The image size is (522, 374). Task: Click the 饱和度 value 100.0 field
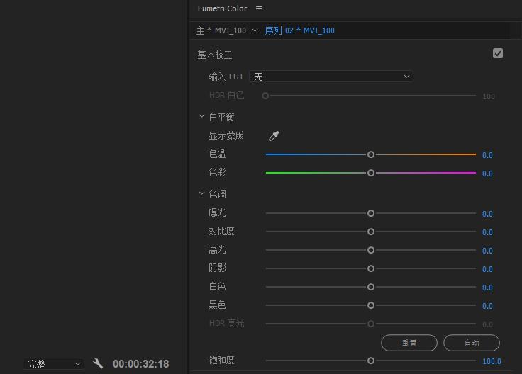coord(492,361)
